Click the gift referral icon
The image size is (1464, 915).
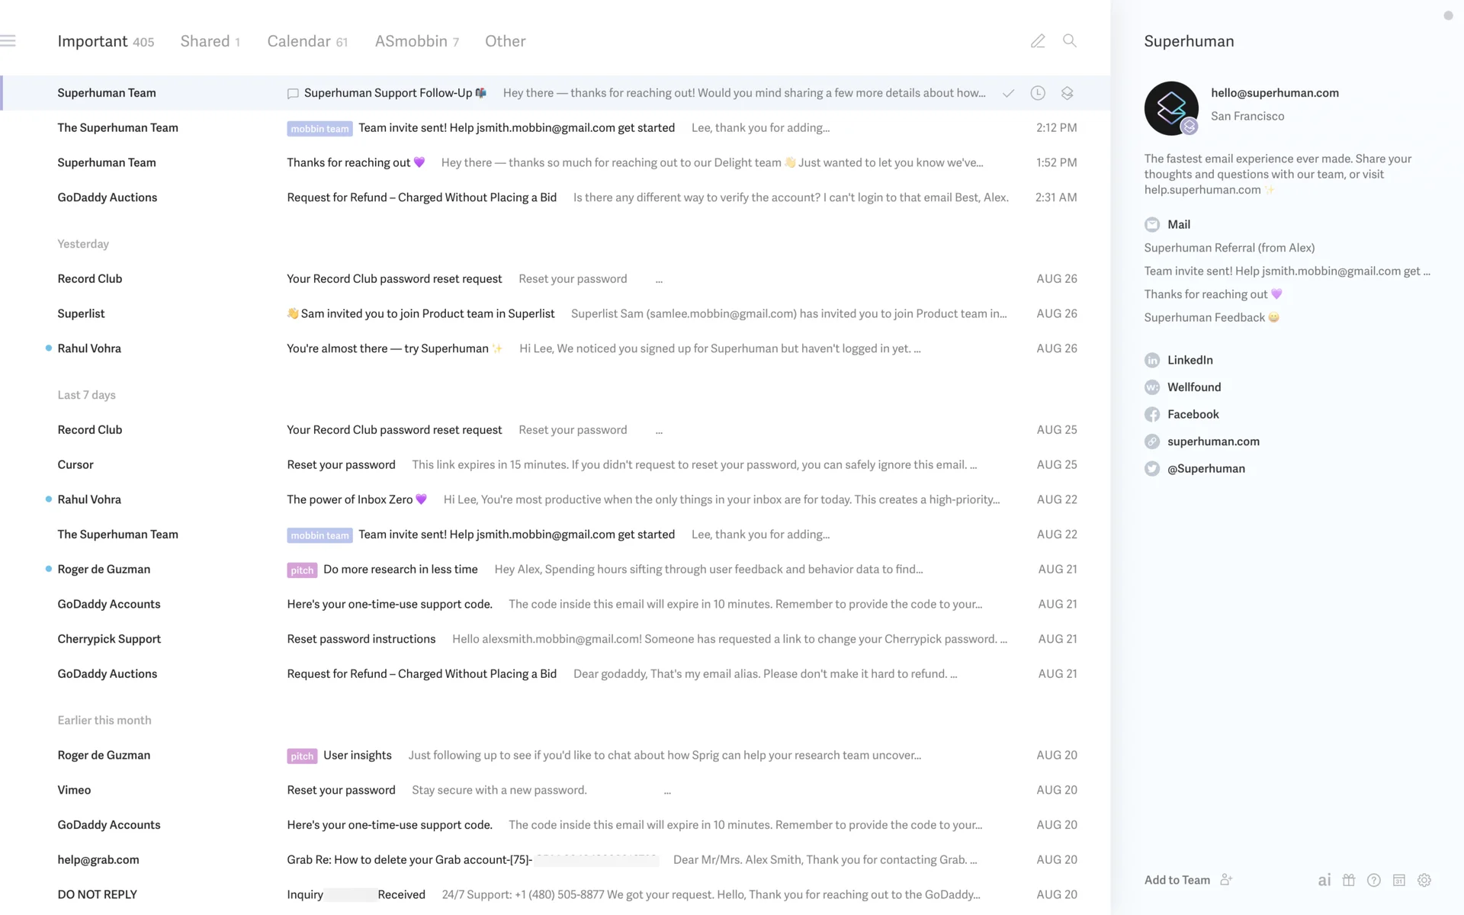[1349, 880]
